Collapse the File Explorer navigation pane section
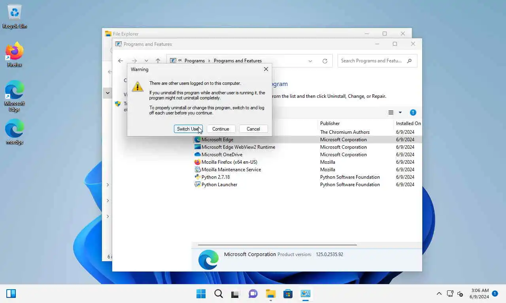Image resolution: width=506 pixels, height=303 pixels. pos(108,93)
